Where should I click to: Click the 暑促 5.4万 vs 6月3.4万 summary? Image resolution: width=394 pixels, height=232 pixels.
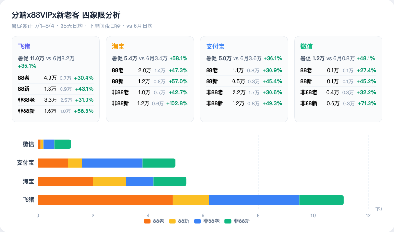(x=139, y=58)
